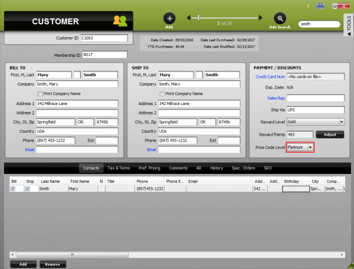Go to previous record with left arrow

point(189,18)
